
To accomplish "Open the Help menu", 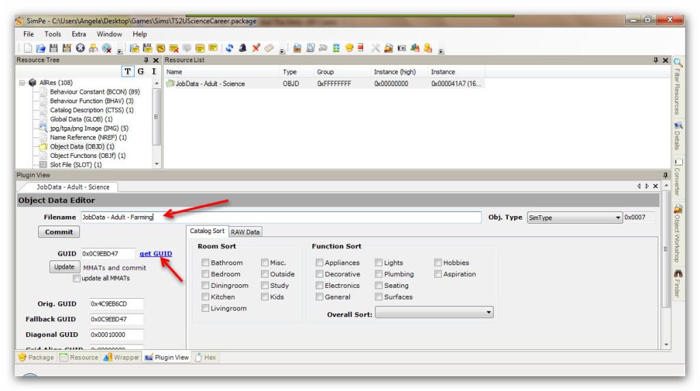I will coord(139,34).
